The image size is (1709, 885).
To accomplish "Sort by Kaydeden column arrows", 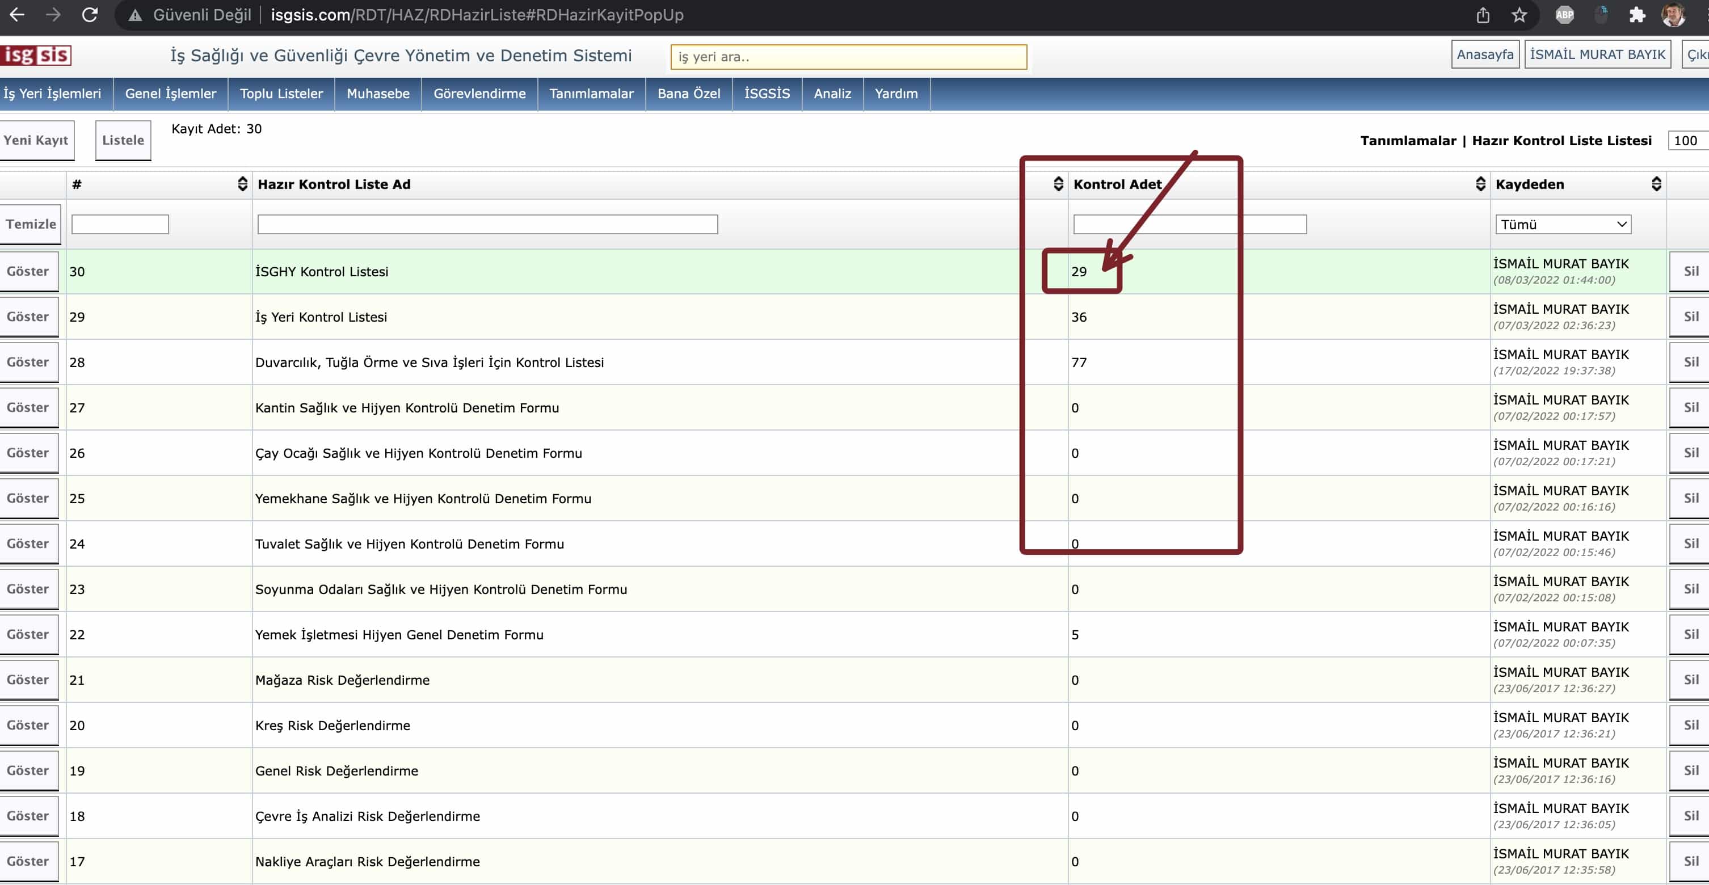I will pyautogui.click(x=1656, y=184).
